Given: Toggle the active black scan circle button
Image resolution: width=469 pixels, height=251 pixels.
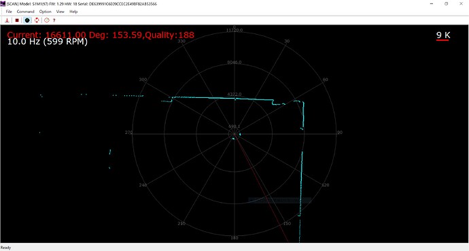Looking at the screenshot, I should [x=27, y=20].
